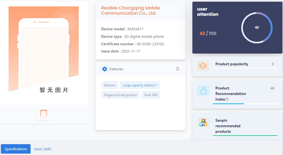Viewport: 283px width, 155px height.
Task: Select the small phone thumbnail
Action: pyautogui.click(x=43, y=114)
